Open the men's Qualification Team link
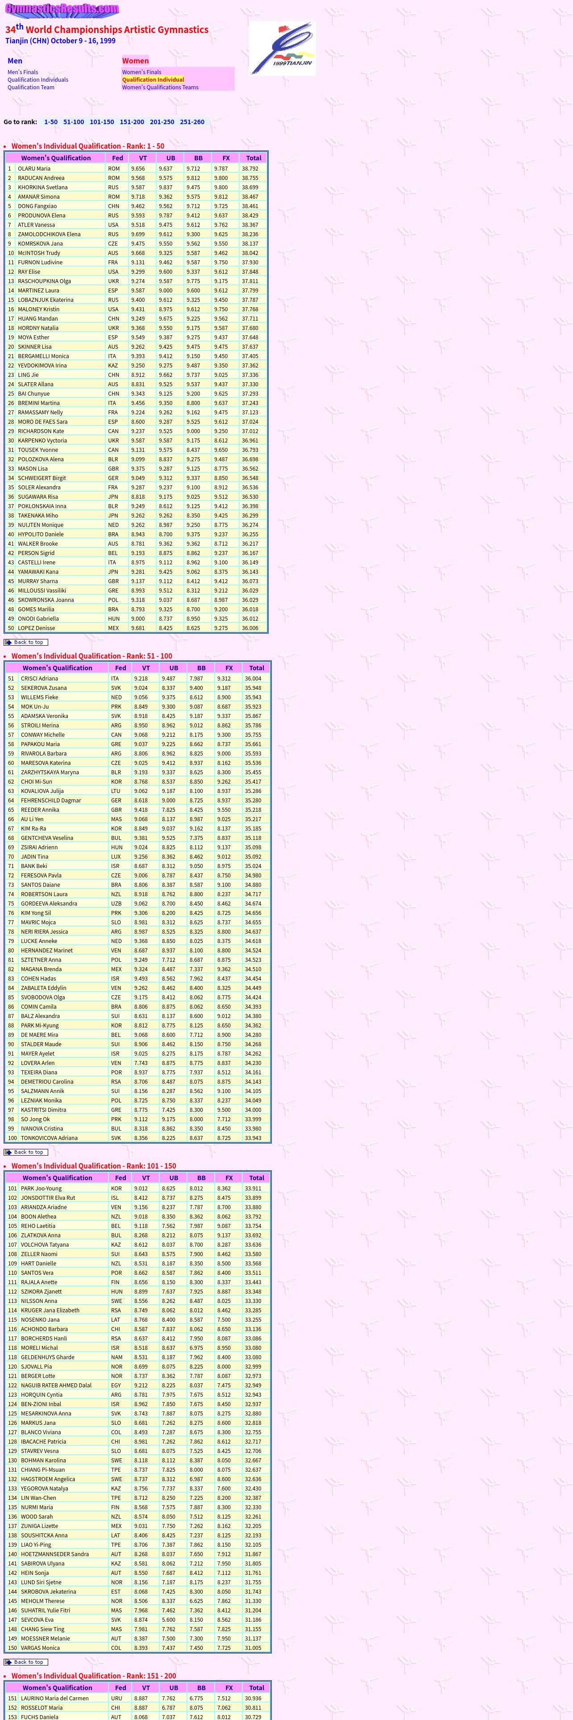The width and height of the screenshot is (573, 1720). click(31, 87)
